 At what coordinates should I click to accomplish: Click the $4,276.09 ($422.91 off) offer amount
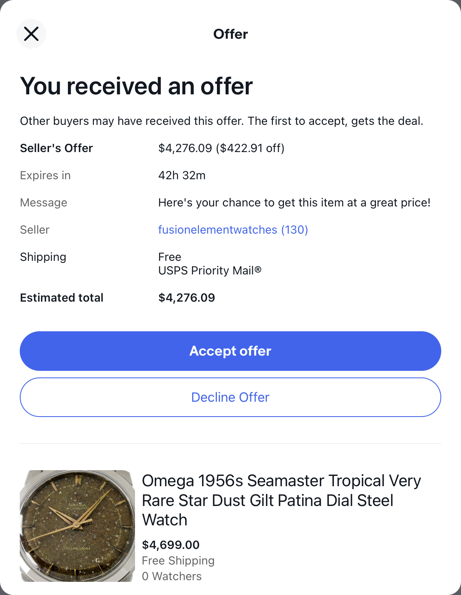point(221,148)
